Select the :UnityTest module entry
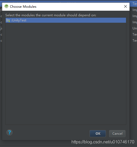 pyautogui.click(x=66, y=20)
